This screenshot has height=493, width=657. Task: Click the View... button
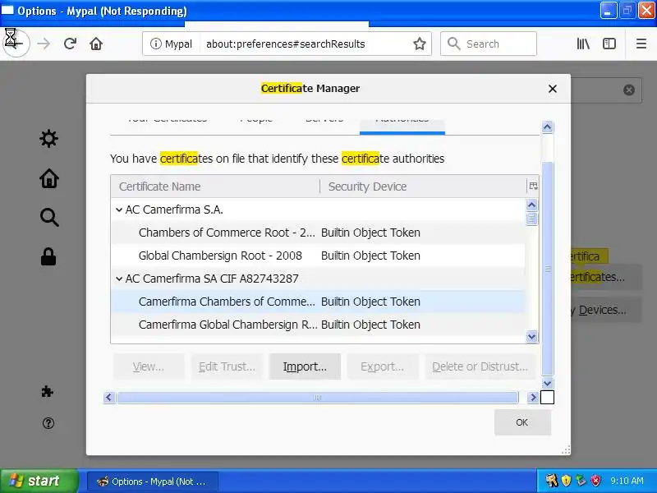coord(149,366)
